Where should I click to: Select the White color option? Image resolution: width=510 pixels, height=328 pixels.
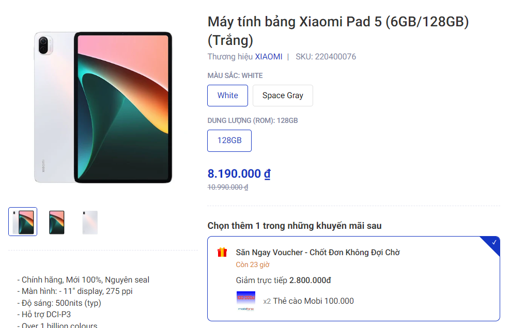(227, 96)
